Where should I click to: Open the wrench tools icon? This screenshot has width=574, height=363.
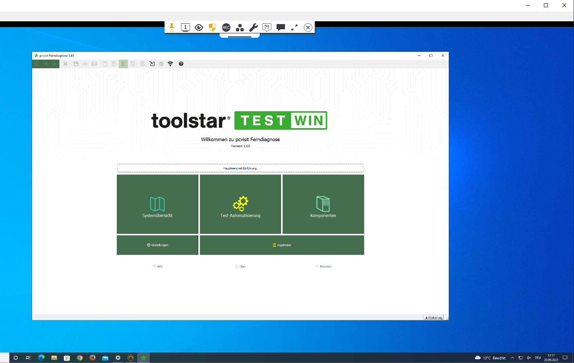tap(253, 27)
